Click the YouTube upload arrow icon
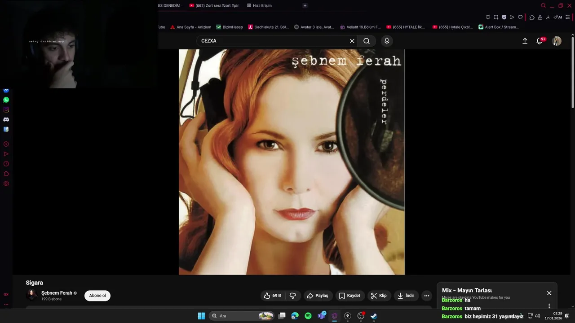This screenshot has width=575, height=323. pyautogui.click(x=525, y=41)
